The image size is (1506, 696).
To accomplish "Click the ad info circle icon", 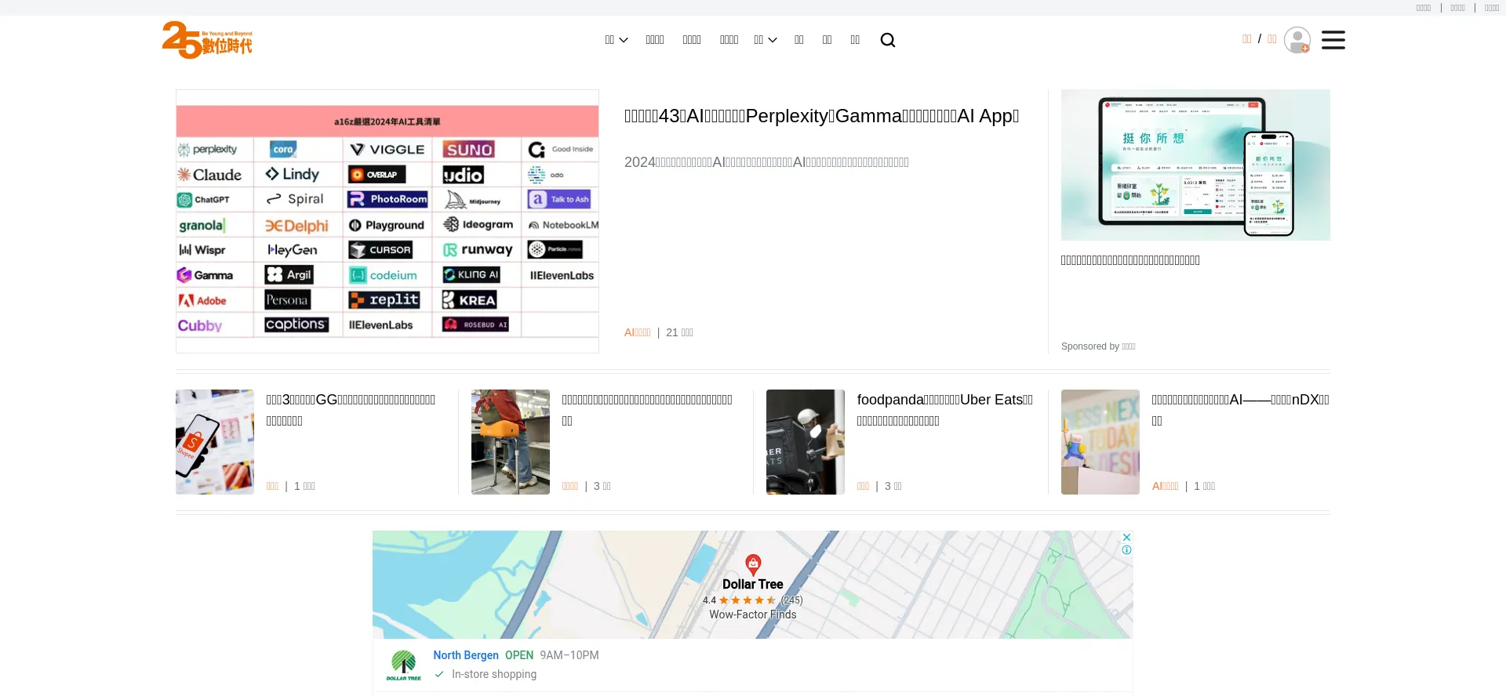I will pos(1126,550).
